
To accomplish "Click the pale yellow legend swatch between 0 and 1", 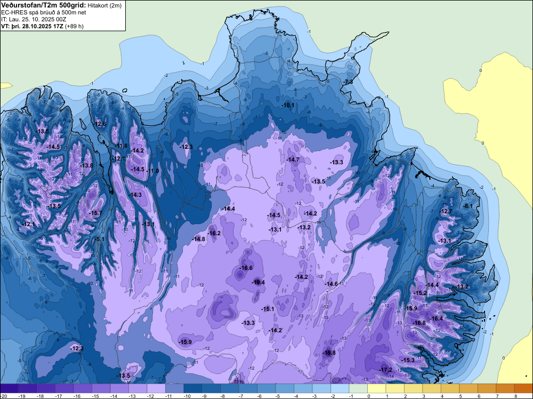I will [377, 388].
